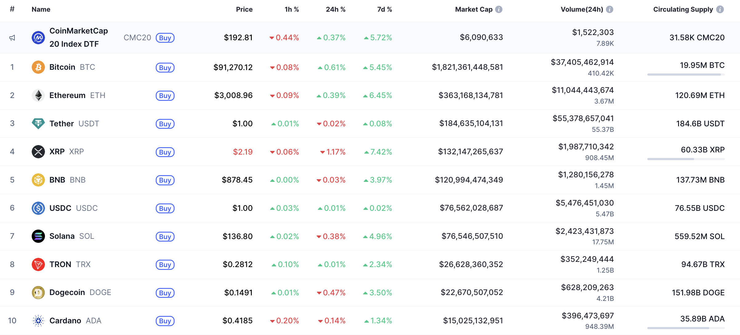Click the XRP logo icon
Viewport: 740px width, 335px height.
click(x=38, y=152)
